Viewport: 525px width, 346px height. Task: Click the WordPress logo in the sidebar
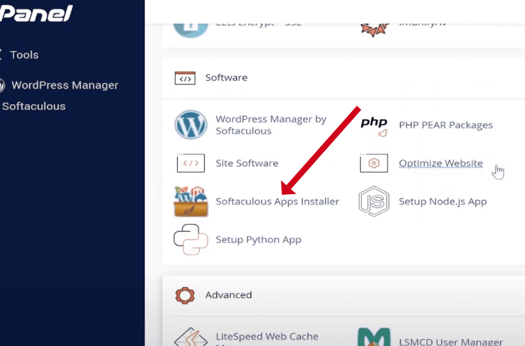[x=2, y=85]
